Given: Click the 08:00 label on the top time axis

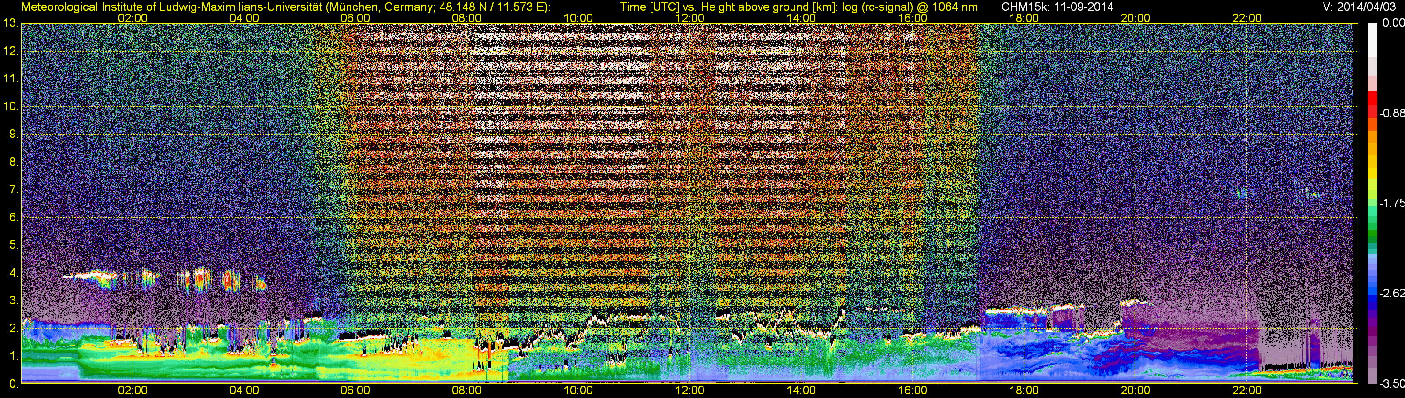Looking at the screenshot, I should 467,18.
